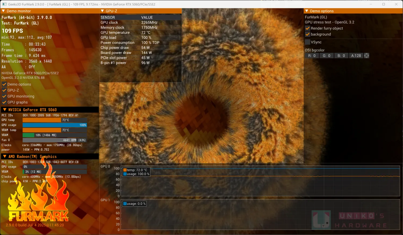
Task: Enable the VSync checkbox
Action: tap(308, 42)
